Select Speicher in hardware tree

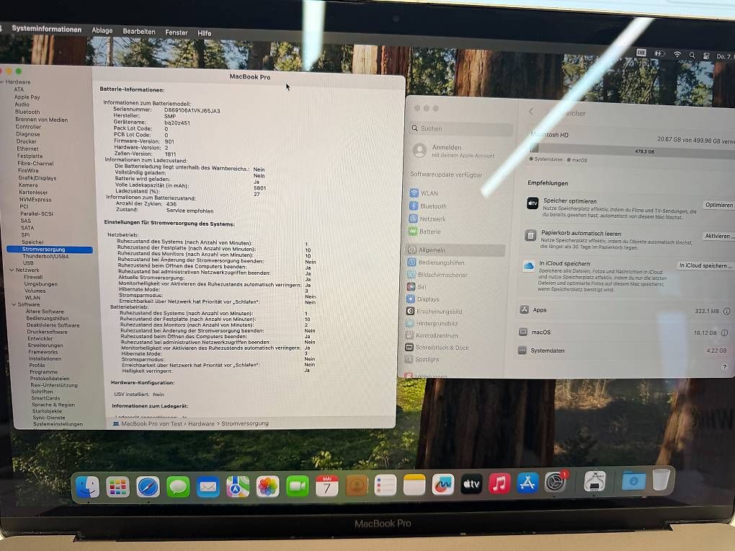32,242
